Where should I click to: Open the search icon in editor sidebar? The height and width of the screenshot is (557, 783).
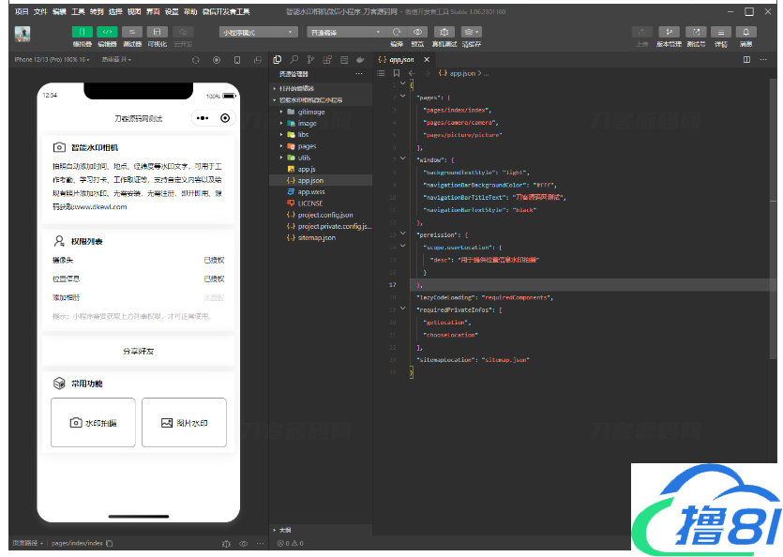tap(293, 59)
